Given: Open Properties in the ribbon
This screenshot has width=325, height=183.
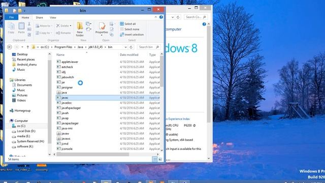Looking at the screenshot, I should point(102,29).
